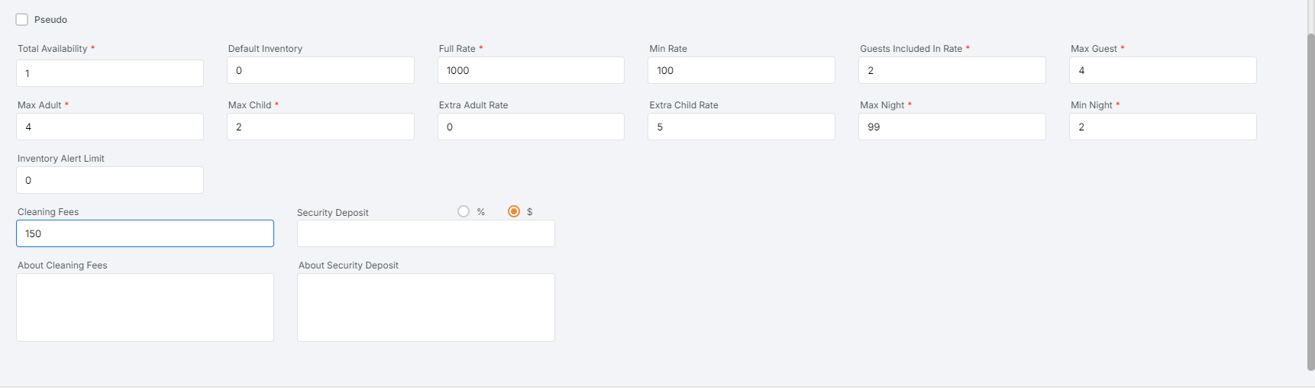The height and width of the screenshot is (389, 1315).
Task: Click the About Cleaning Fees text area
Action: coord(145,307)
